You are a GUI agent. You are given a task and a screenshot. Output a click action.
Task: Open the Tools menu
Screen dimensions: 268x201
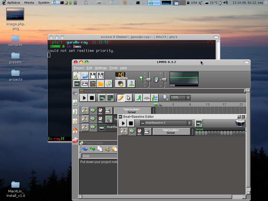[x=113, y=68]
